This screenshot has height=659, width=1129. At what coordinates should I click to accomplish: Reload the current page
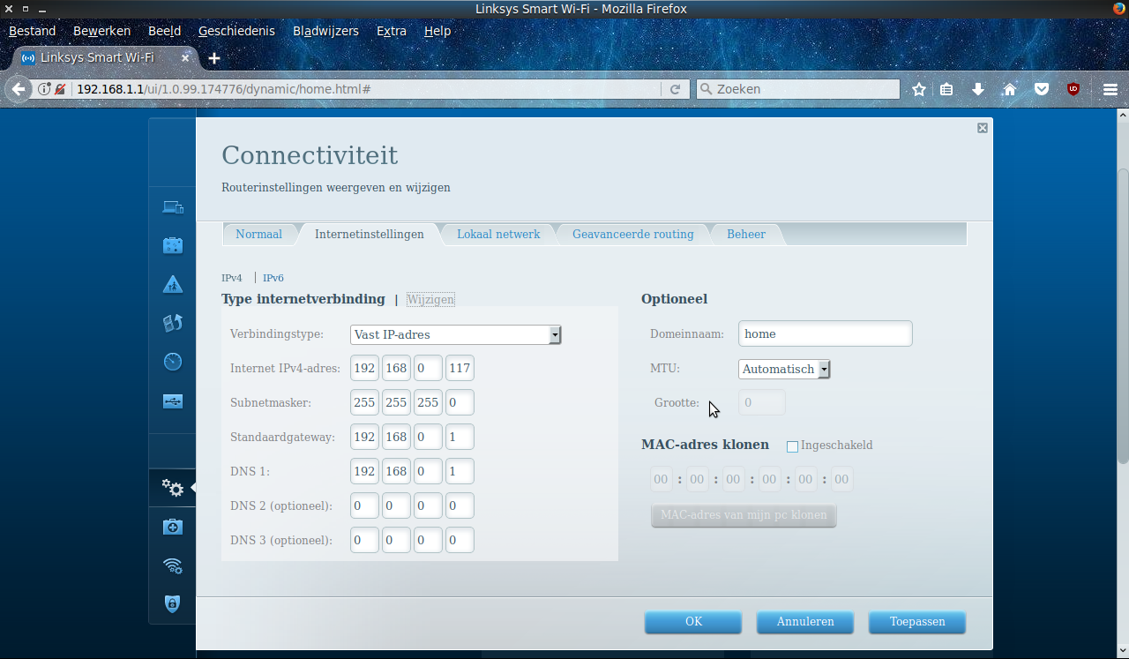[x=675, y=89]
